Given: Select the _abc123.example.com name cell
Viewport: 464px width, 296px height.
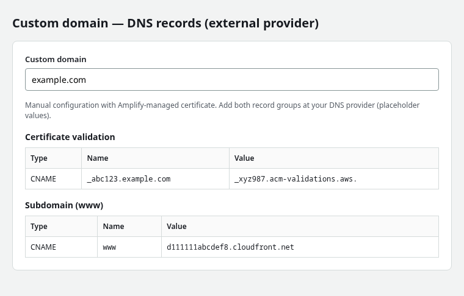Looking at the screenshot, I should coord(155,179).
